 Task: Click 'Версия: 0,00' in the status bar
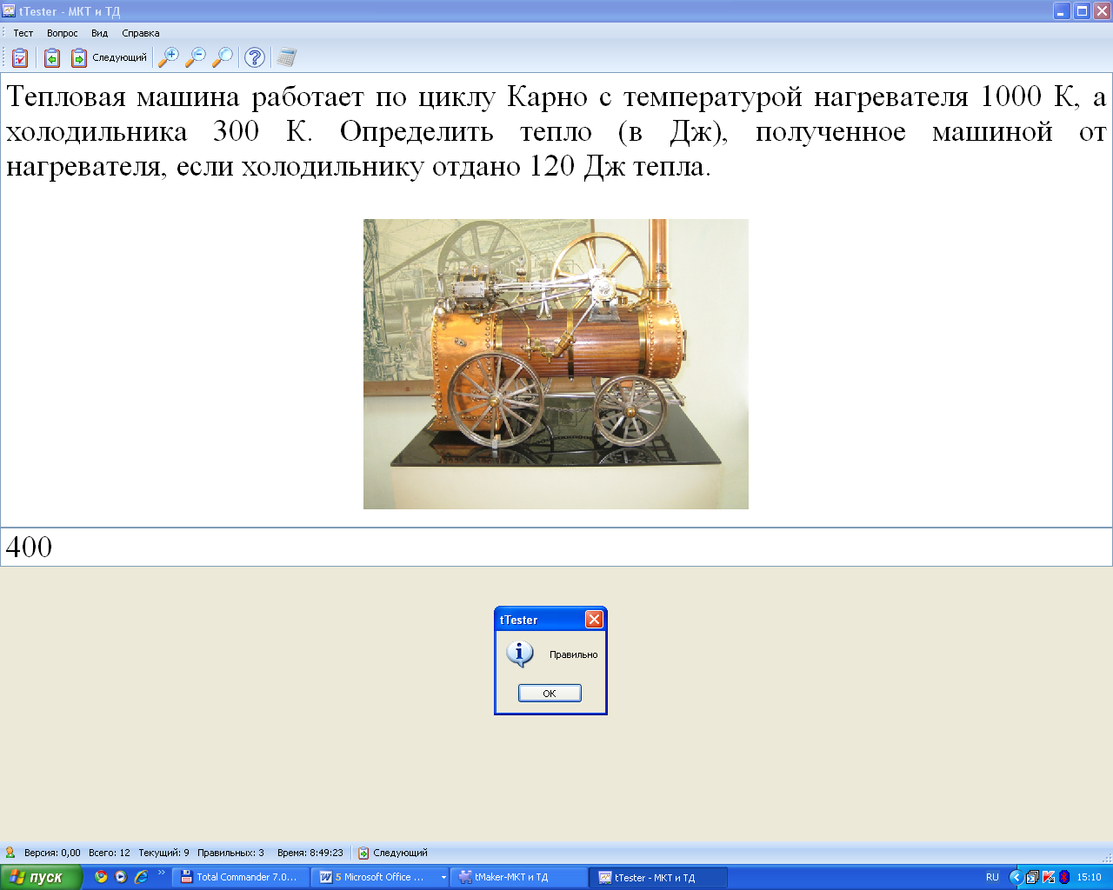(52, 853)
